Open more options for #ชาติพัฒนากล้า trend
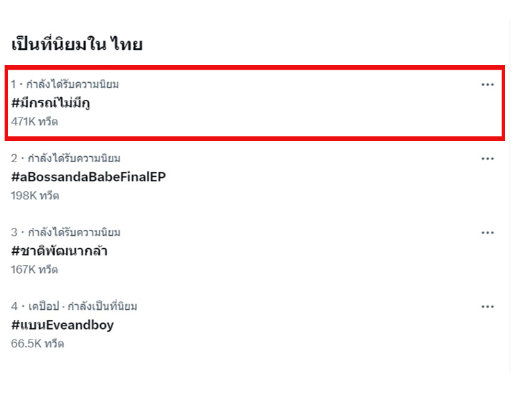Image resolution: width=526 pixels, height=394 pixels. click(487, 233)
